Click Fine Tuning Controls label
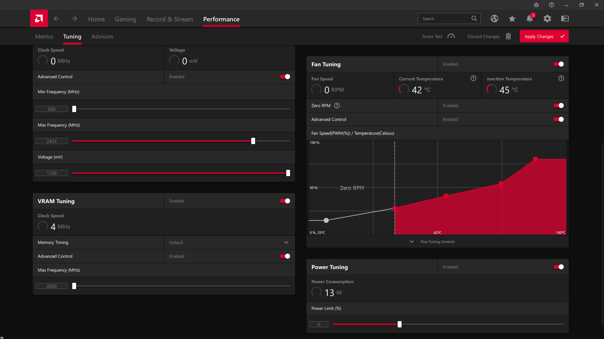This screenshot has height=339, width=604. coord(438,242)
